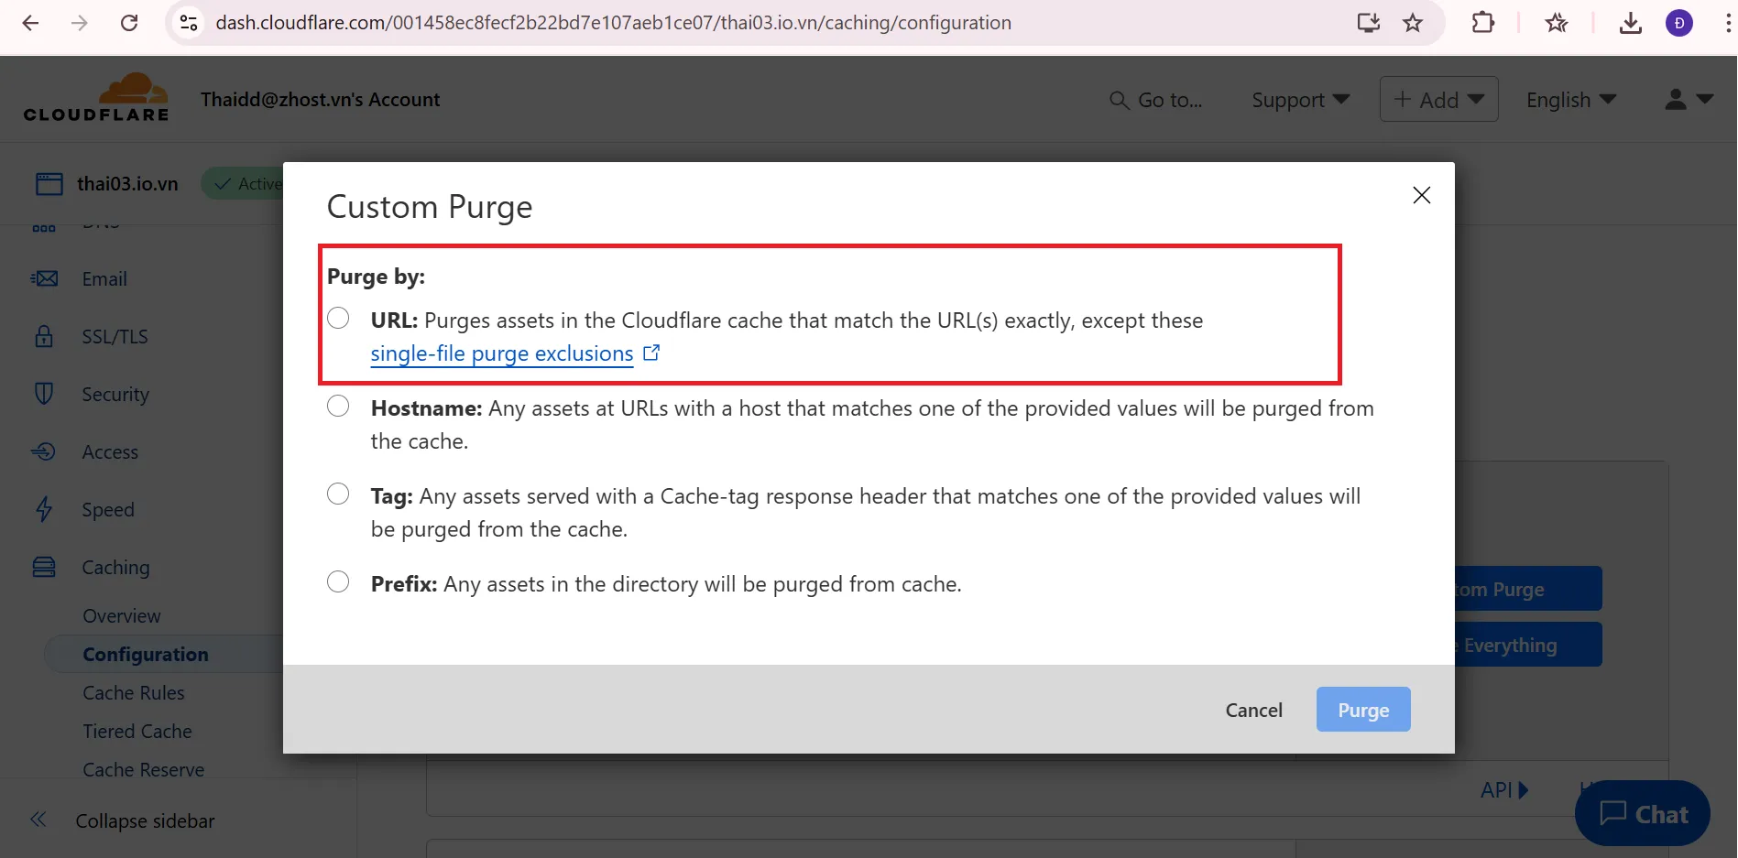
Task: Open the English language dropdown
Action: pyautogui.click(x=1570, y=100)
